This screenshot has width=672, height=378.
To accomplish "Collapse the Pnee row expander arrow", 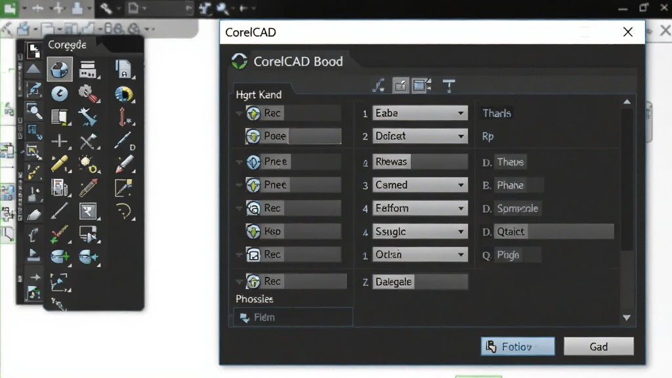I will coord(239,162).
